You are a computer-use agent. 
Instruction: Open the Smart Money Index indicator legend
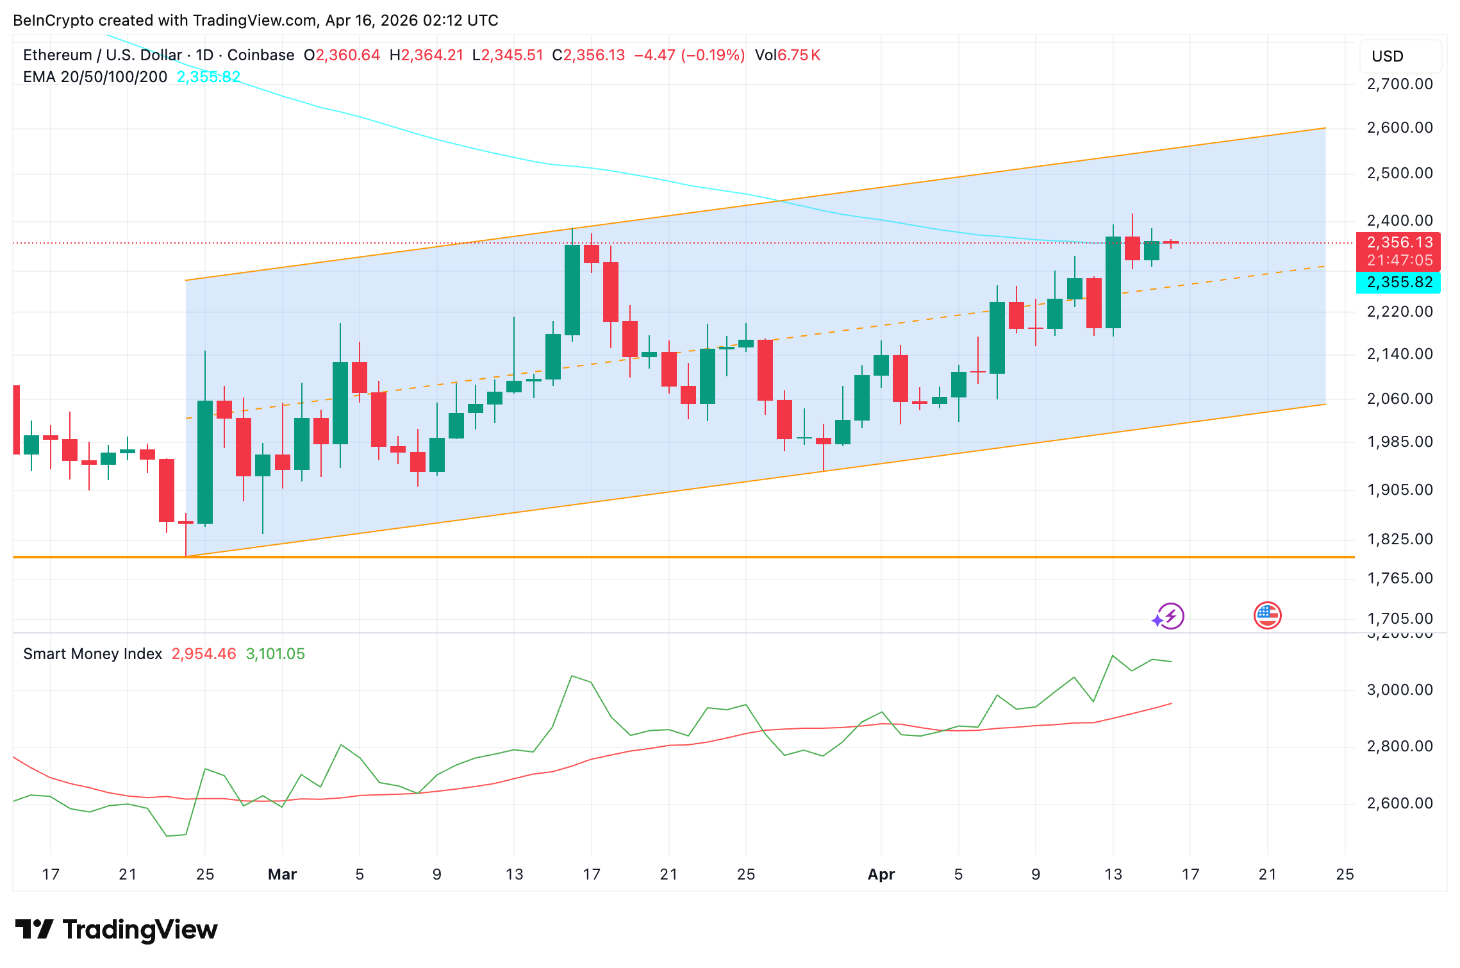click(92, 653)
